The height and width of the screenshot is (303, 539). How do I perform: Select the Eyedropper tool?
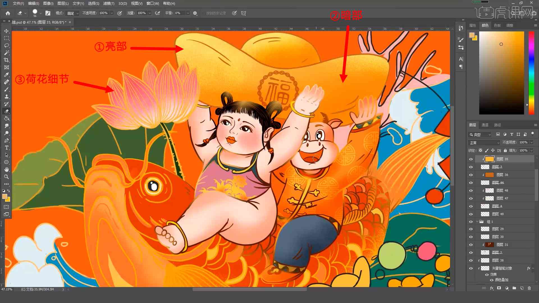tap(6, 75)
